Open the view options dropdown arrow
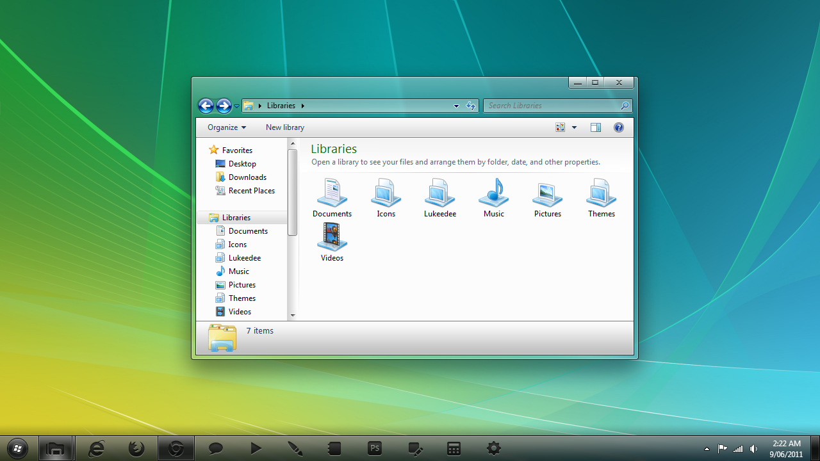 574,127
